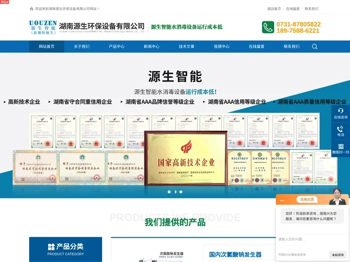Click the 湖南省AAA品牌信誉等级企业 label
This screenshot has width=350, height=262.
[x=160, y=102]
